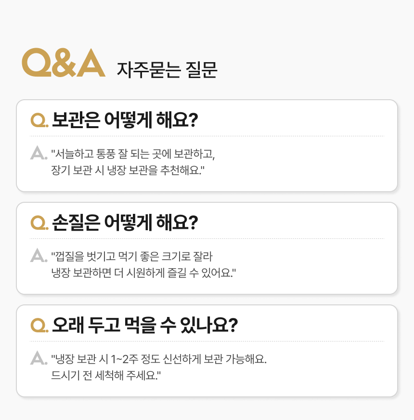Select the Q icon beside 손질은 어떻게 해요?
The image size is (414, 420).
(39, 223)
